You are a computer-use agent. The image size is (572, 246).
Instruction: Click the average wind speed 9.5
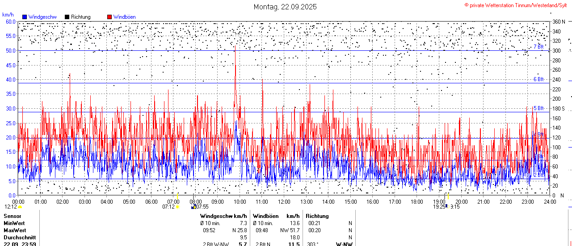tap(244, 238)
